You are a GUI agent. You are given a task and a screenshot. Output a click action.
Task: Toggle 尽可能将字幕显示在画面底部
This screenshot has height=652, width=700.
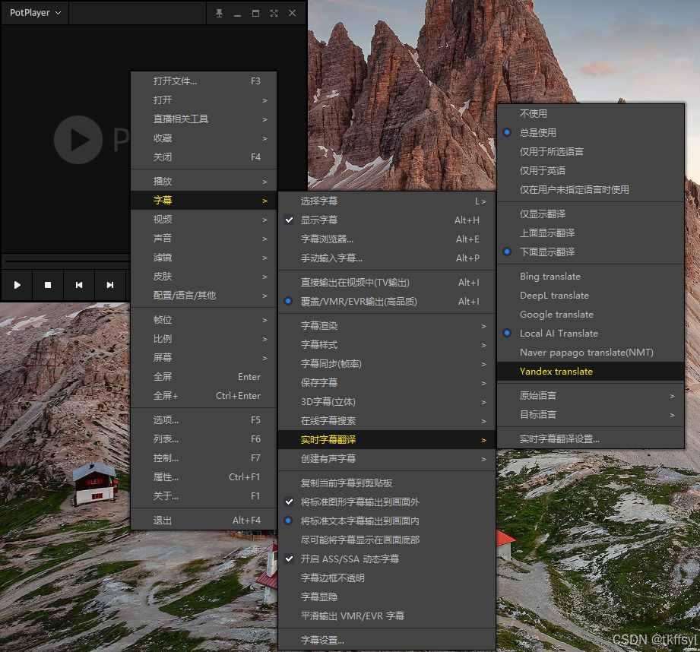(x=387, y=540)
